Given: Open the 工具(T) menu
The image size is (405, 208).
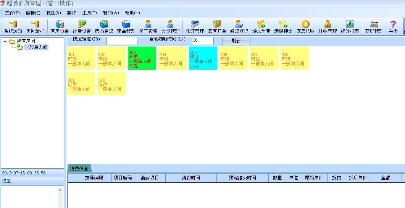Looking at the screenshot, I should (x=89, y=13).
